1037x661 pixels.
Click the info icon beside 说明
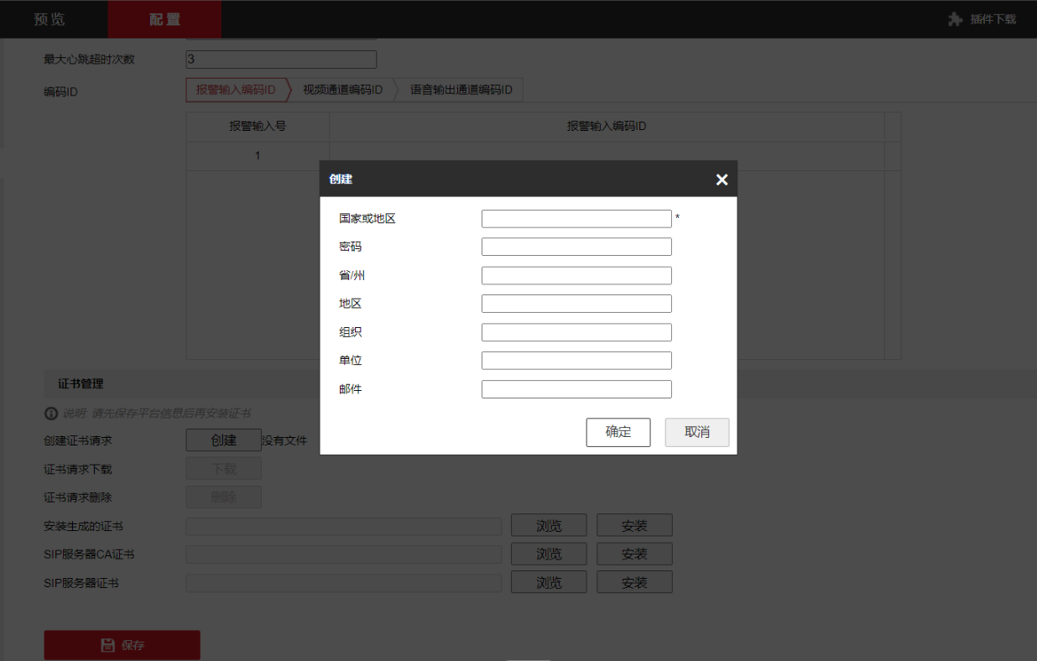tap(50, 414)
